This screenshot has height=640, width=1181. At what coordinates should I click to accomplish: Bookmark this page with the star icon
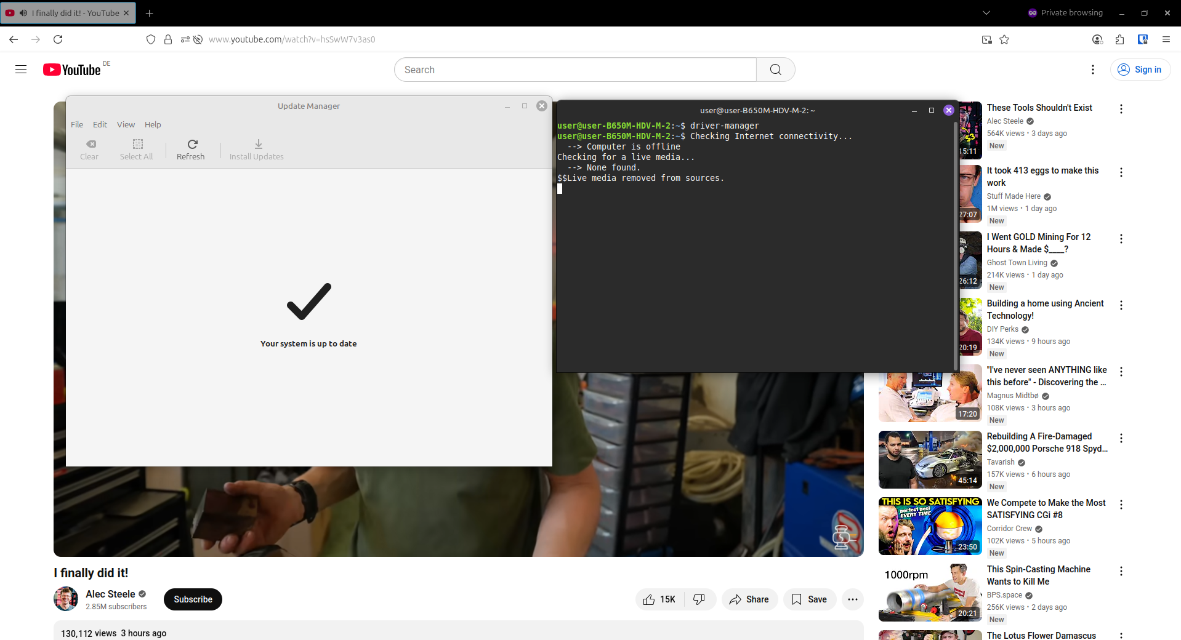point(1004,39)
